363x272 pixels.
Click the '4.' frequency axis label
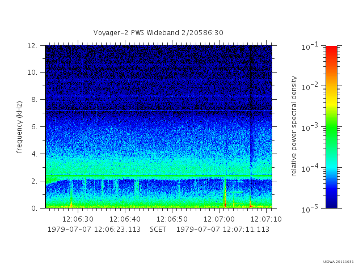[x=34, y=154]
